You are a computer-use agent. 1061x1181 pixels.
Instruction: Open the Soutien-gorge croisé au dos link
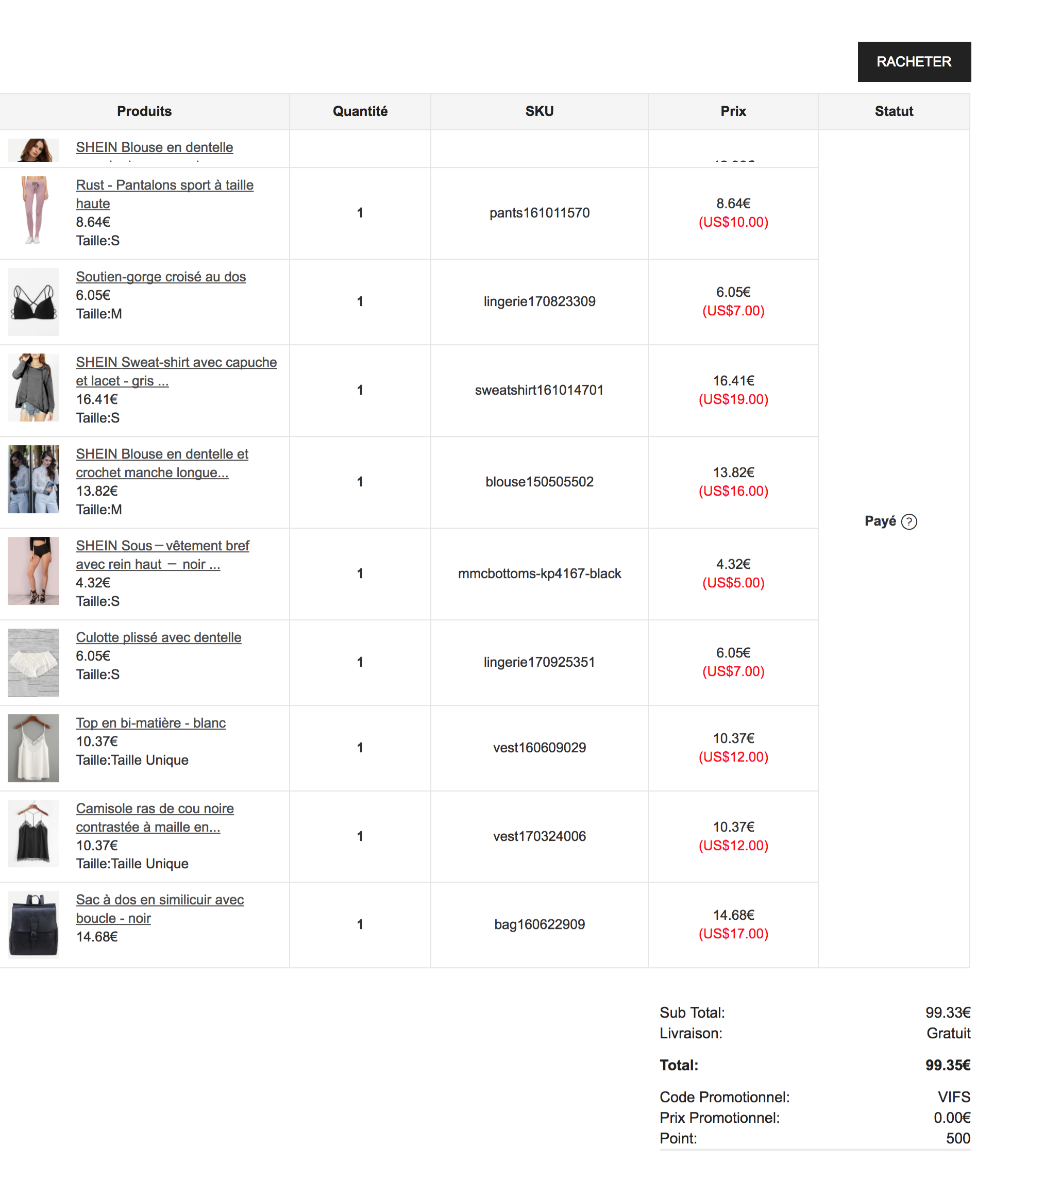(x=161, y=277)
